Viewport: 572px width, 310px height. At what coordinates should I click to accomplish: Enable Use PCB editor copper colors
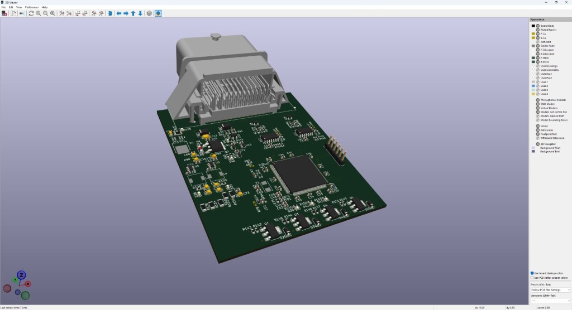pyautogui.click(x=532, y=278)
